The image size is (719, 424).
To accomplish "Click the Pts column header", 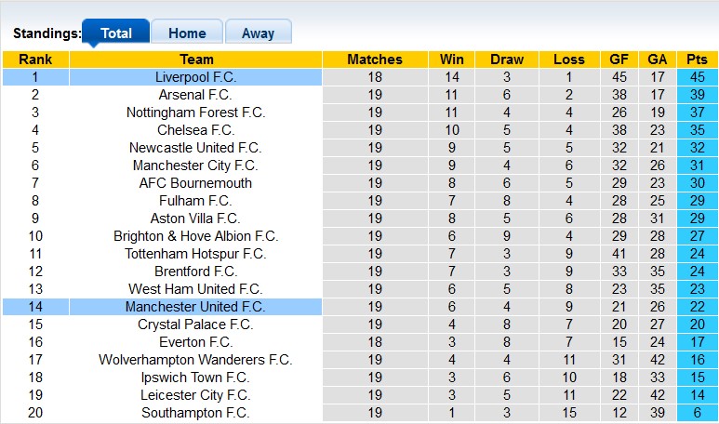I will [x=697, y=60].
